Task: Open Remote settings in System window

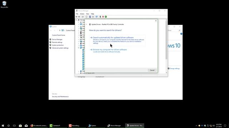Action: [57, 42]
